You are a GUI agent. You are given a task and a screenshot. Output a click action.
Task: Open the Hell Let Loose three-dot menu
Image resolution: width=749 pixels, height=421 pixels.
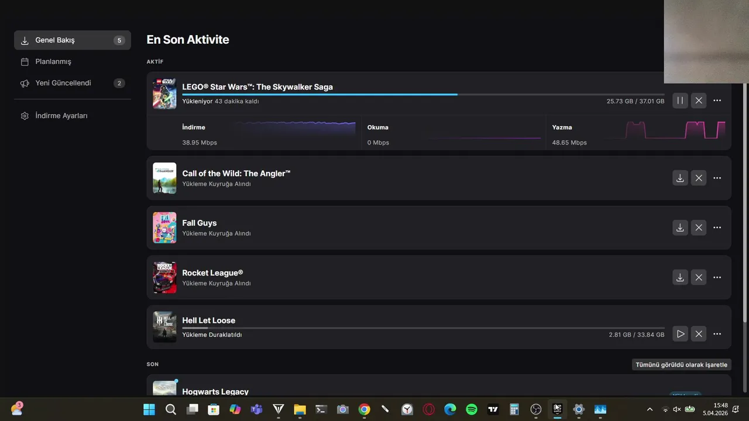click(x=717, y=334)
